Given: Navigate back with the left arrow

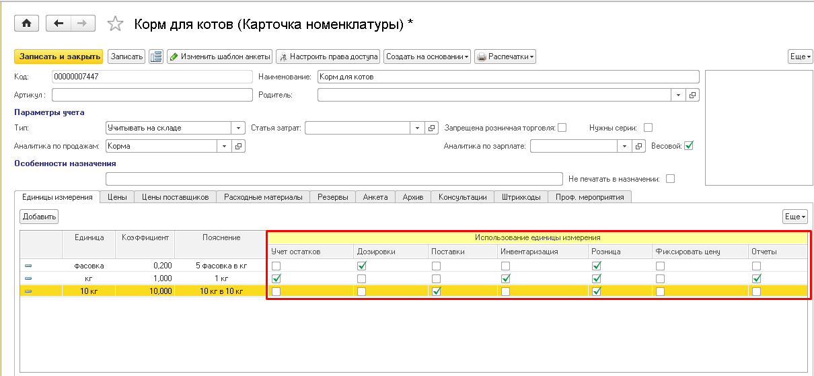Looking at the screenshot, I should pyautogui.click(x=59, y=24).
